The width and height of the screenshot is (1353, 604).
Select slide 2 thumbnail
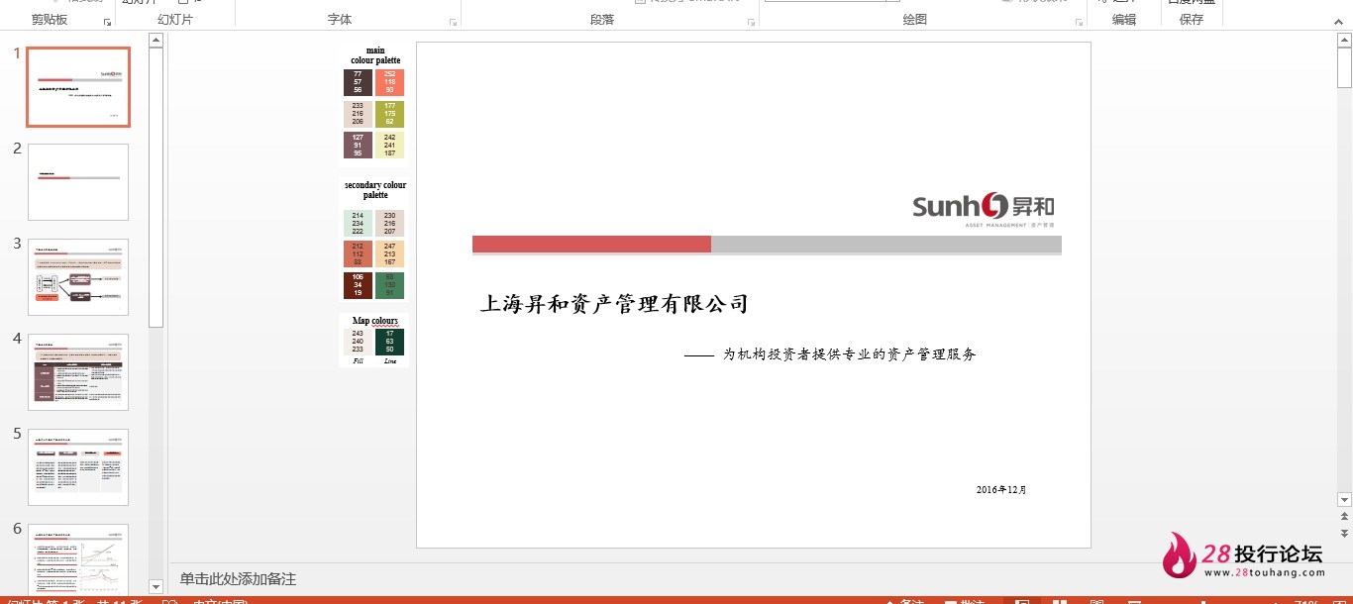tap(78, 182)
